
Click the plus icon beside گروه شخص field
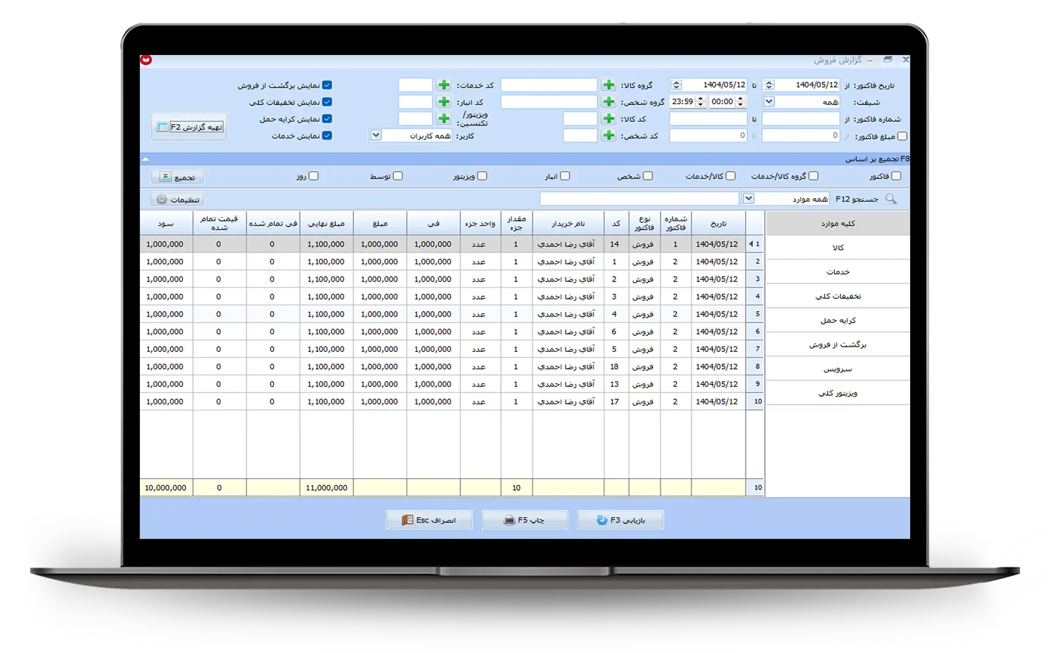608,102
